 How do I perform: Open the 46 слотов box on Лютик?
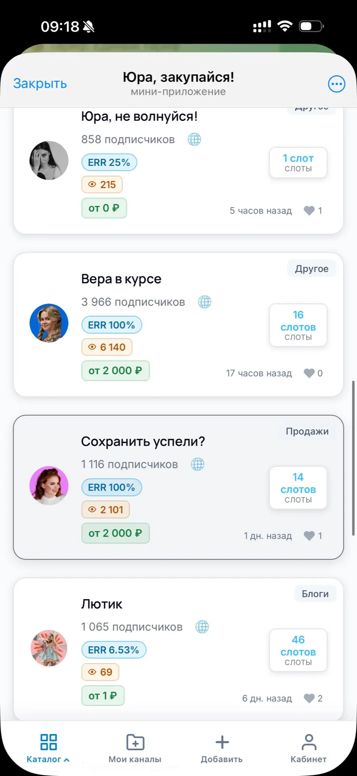click(x=298, y=650)
